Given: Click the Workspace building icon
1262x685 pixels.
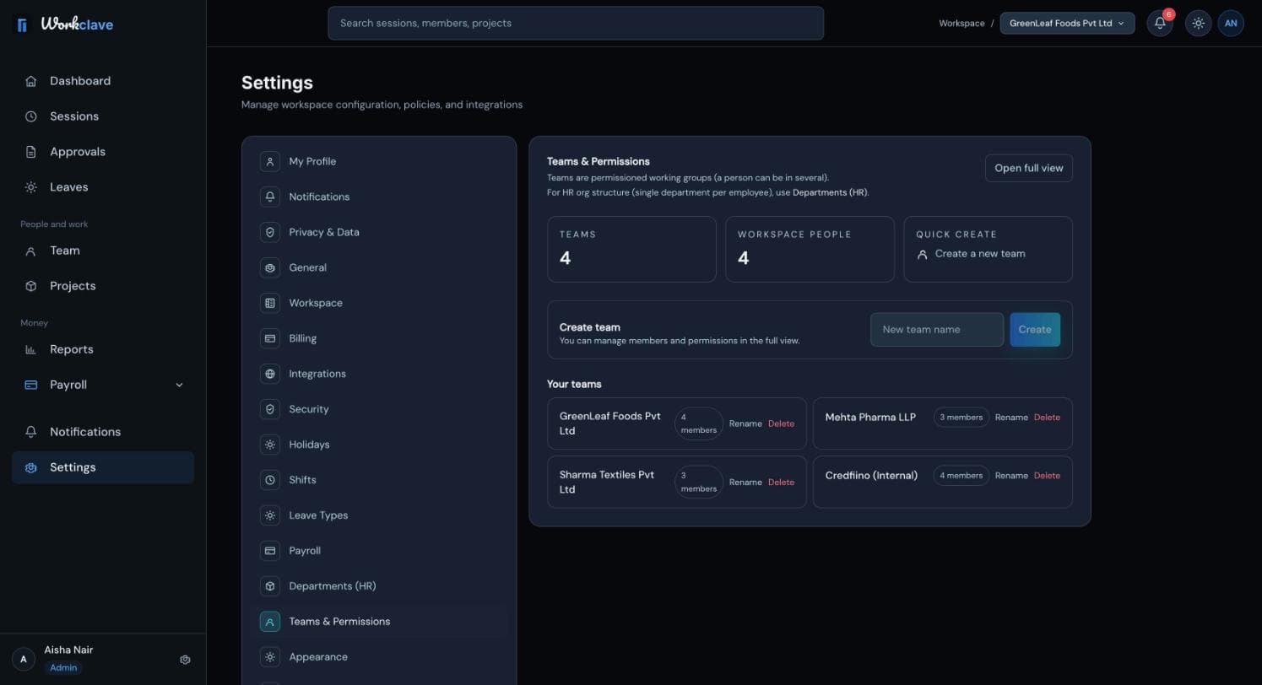Looking at the screenshot, I should pyautogui.click(x=270, y=303).
